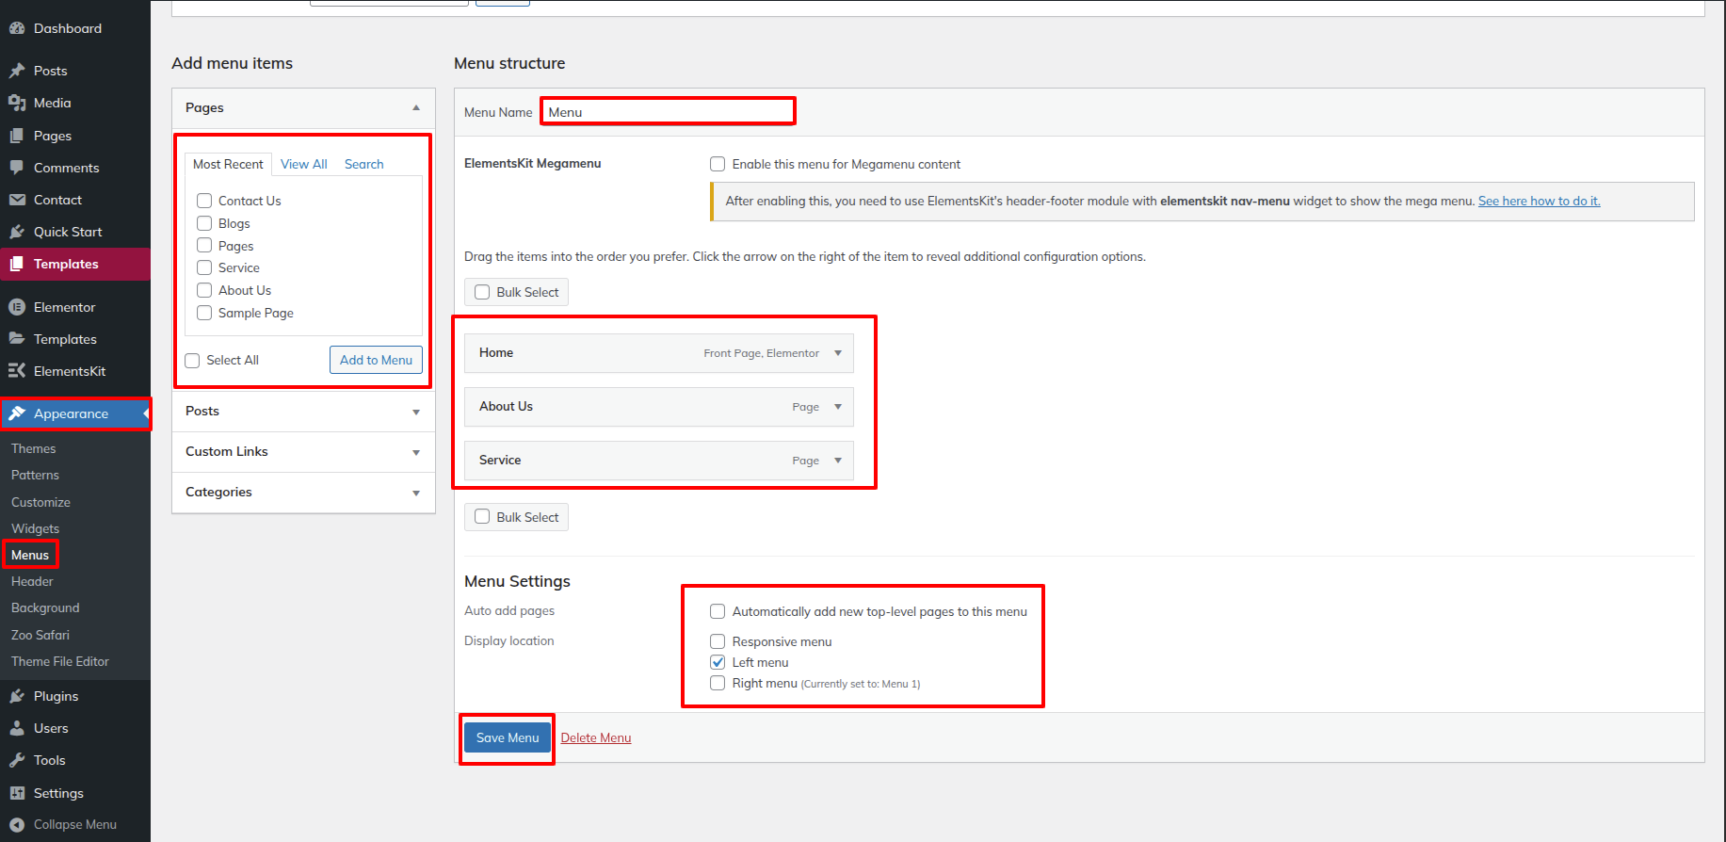Screen dimensions: 1726x842
Task: Click the Save Menu button
Action: click(x=508, y=737)
